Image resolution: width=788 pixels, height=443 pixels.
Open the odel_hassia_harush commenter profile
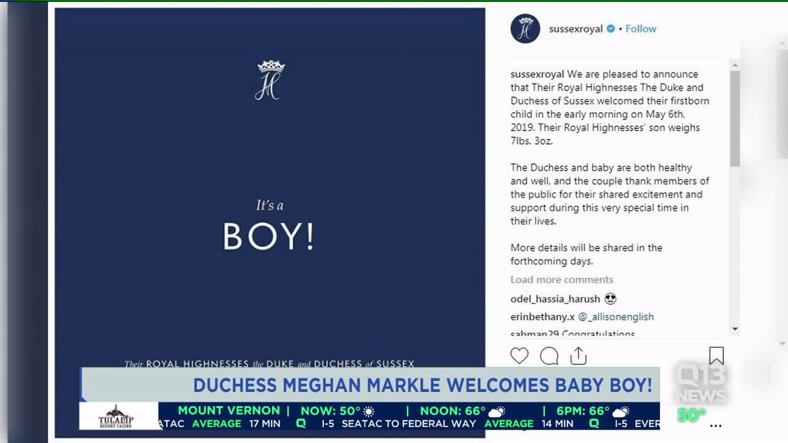pos(555,299)
